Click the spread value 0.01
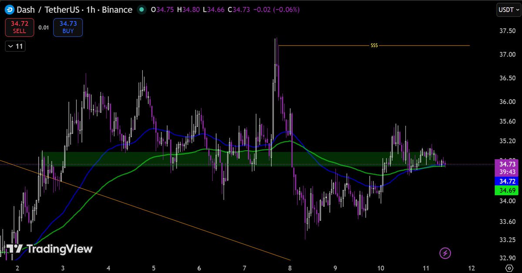The width and height of the screenshot is (522, 273). [x=43, y=27]
